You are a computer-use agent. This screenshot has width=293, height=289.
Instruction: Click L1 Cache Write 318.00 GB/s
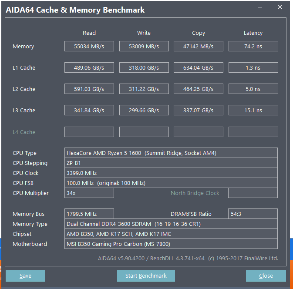coord(144,67)
